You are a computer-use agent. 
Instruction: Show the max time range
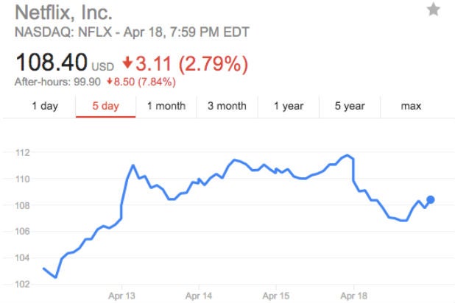pyautogui.click(x=411, y=106)
